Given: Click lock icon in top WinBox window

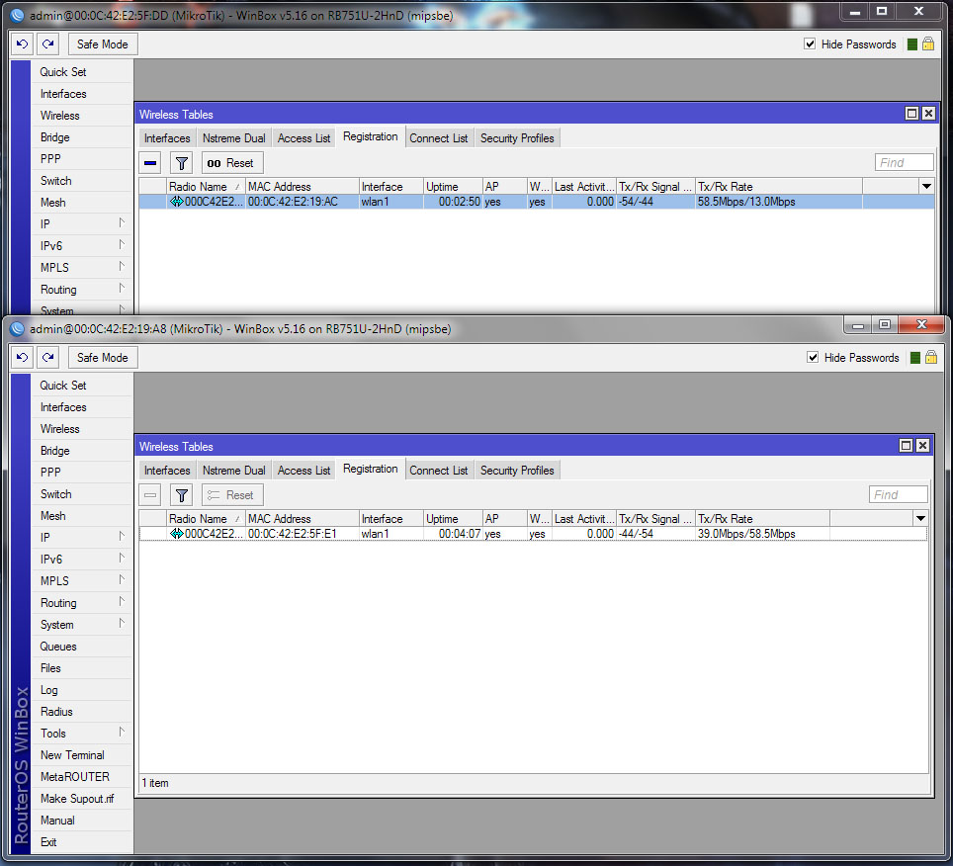Looking at the screenshot, I should 928,43.
